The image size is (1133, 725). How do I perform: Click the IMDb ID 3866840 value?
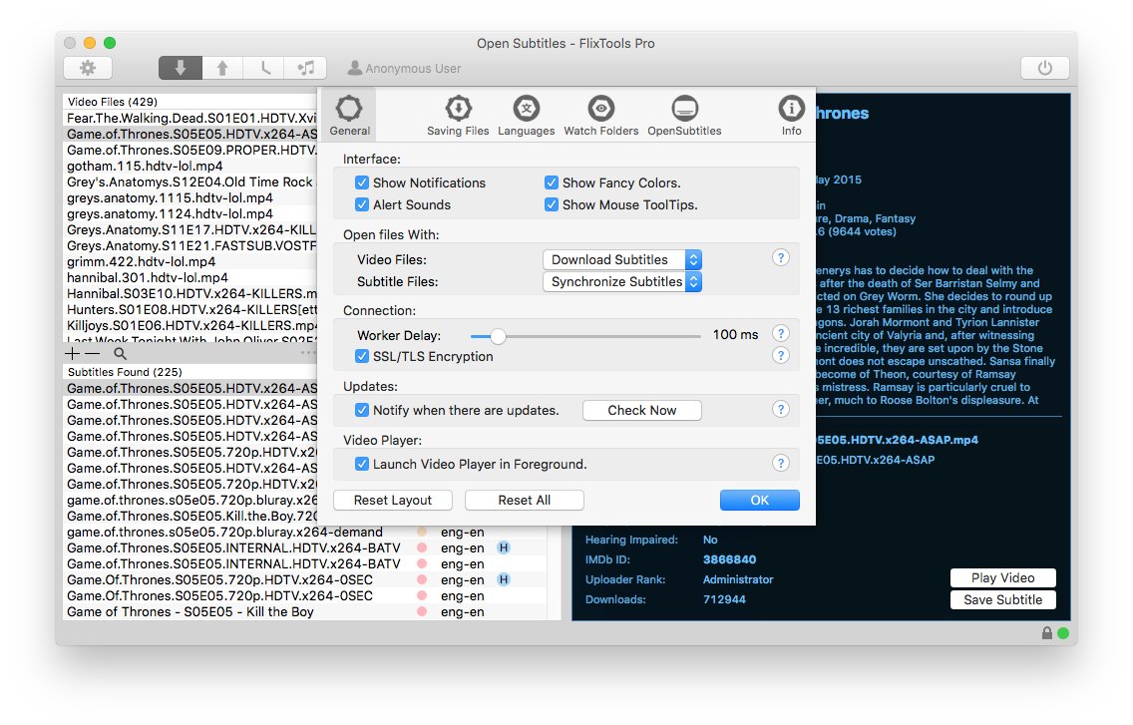[x=729, y=559]
